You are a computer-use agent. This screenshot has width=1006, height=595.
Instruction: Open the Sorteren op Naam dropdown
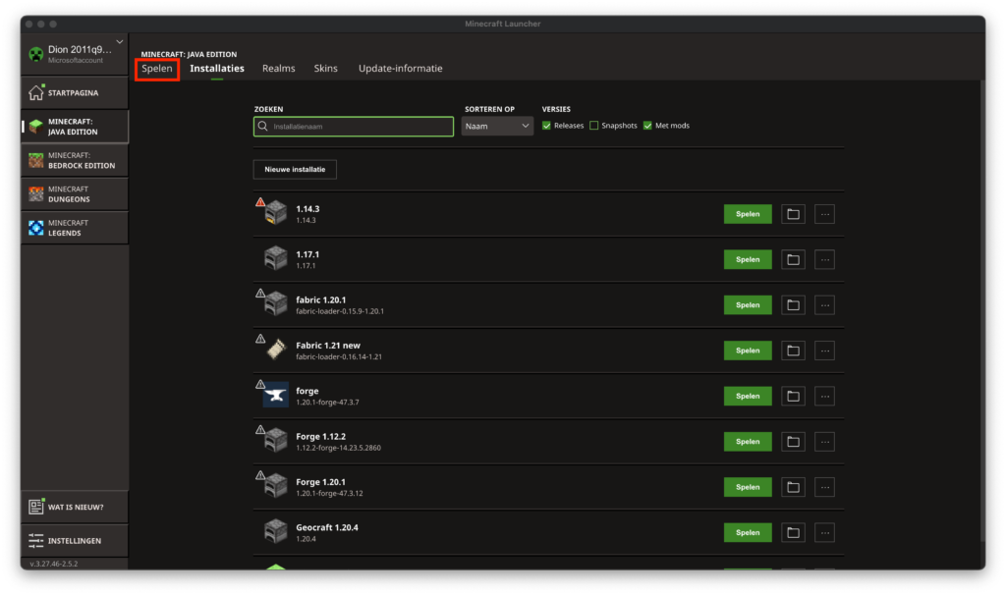pos(497,127)
